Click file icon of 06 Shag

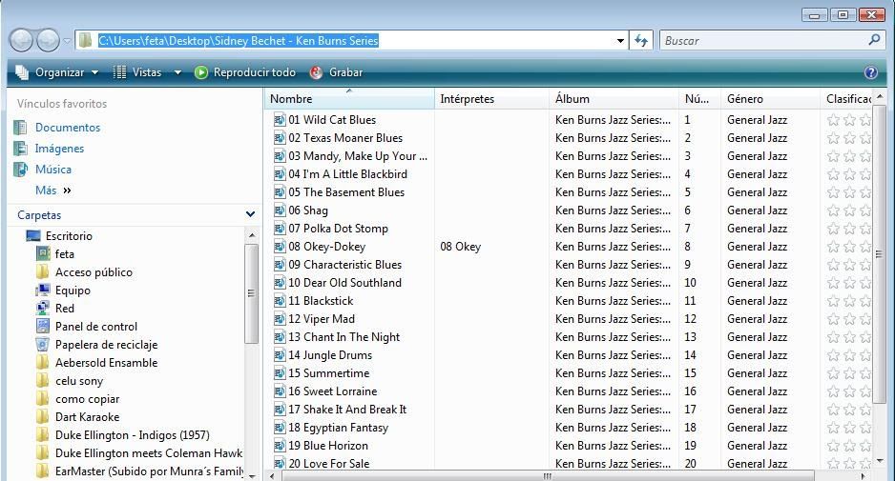pos(280,210)
